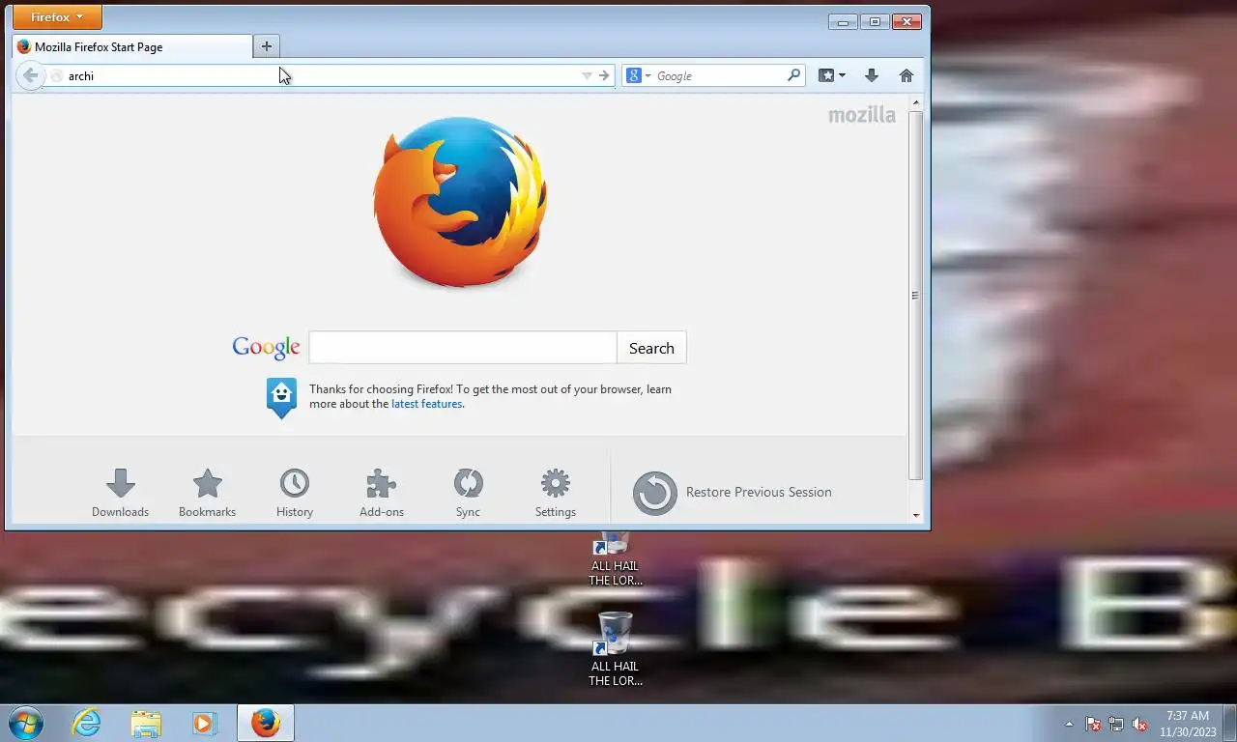
Task: Click Restore Previous Session
Action: tap(733, 493)
